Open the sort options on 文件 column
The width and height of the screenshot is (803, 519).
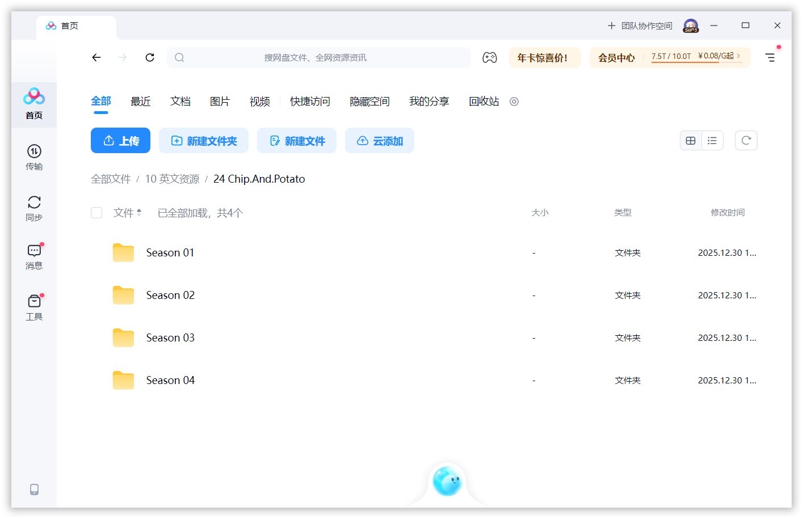click(x=140, y=213)
